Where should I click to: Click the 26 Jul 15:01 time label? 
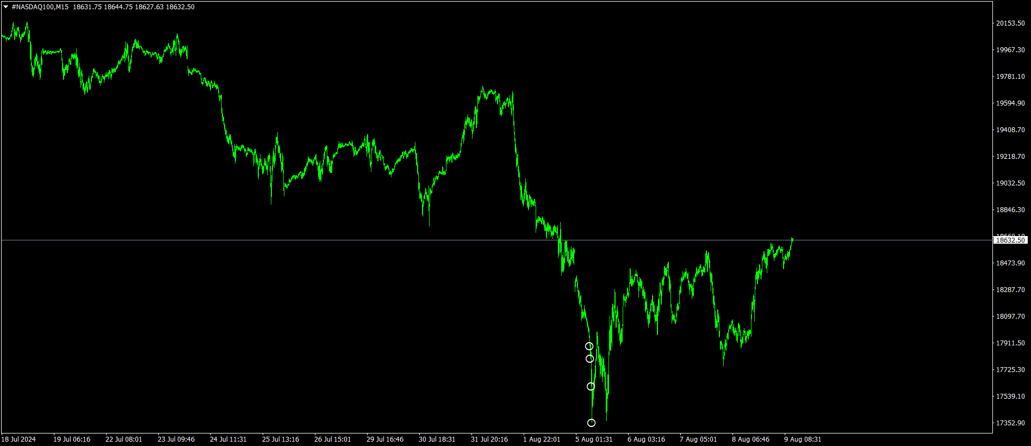click(332, 439)
